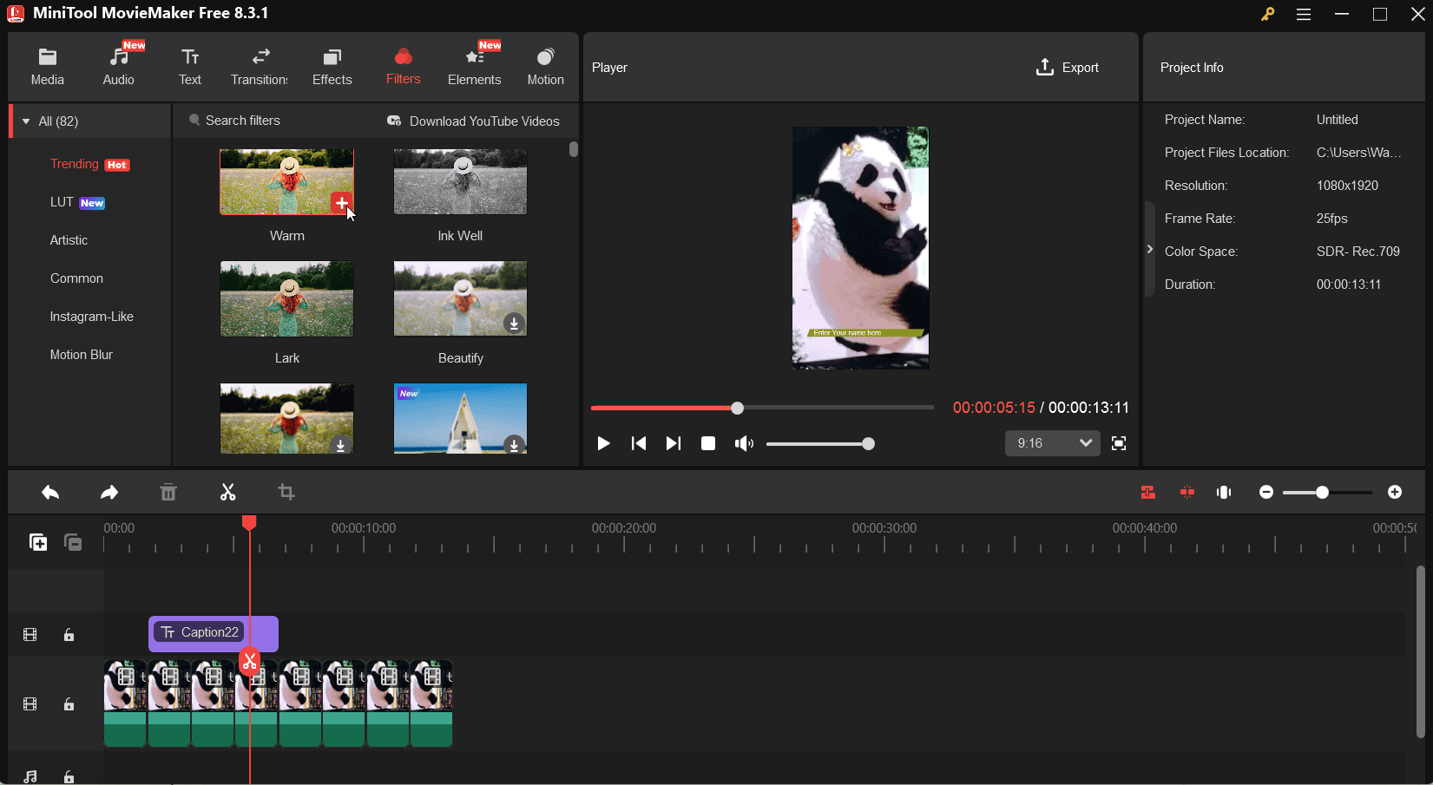Click the Add track icon on timeline
1433x785 pixels.
coord(38,541)
